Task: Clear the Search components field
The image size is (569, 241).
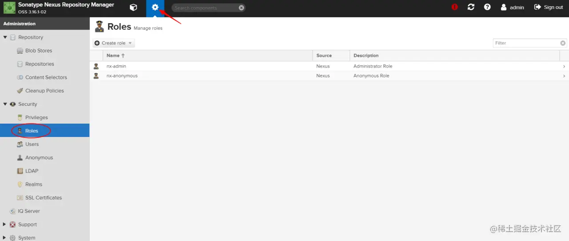Action: pyautogui.click(x=241, y=8)
